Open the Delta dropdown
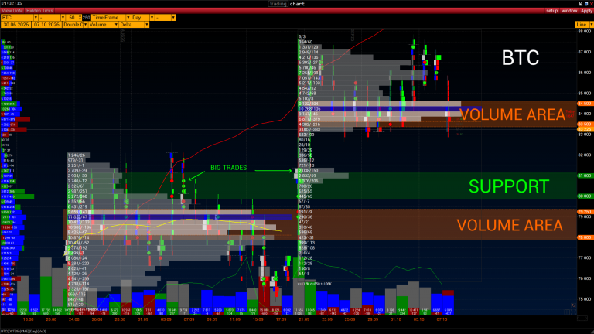 pyautogui.click(x=147, y=24)
